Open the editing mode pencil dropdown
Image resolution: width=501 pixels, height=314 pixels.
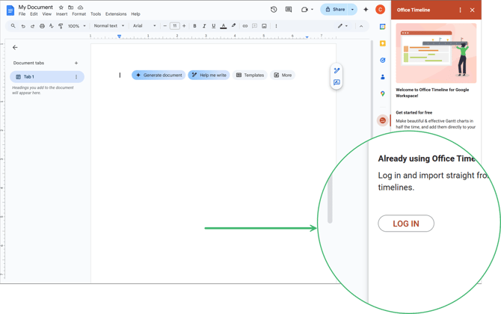click(x=342, y=26)
